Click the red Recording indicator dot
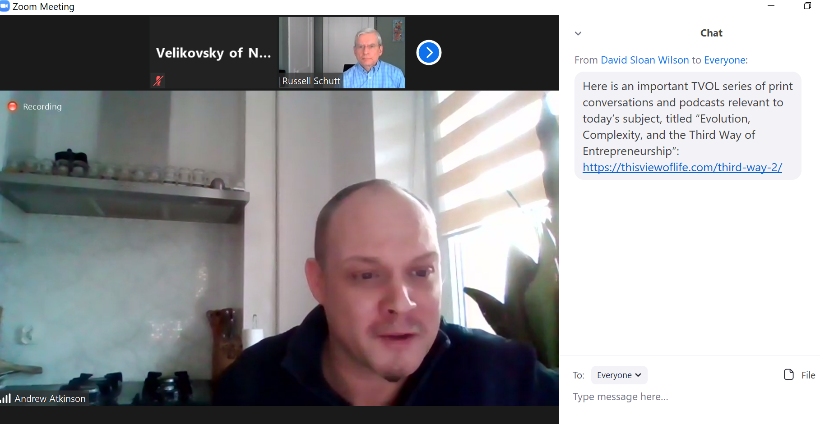The width and height of the screenshot is (820, 424). 13,106
